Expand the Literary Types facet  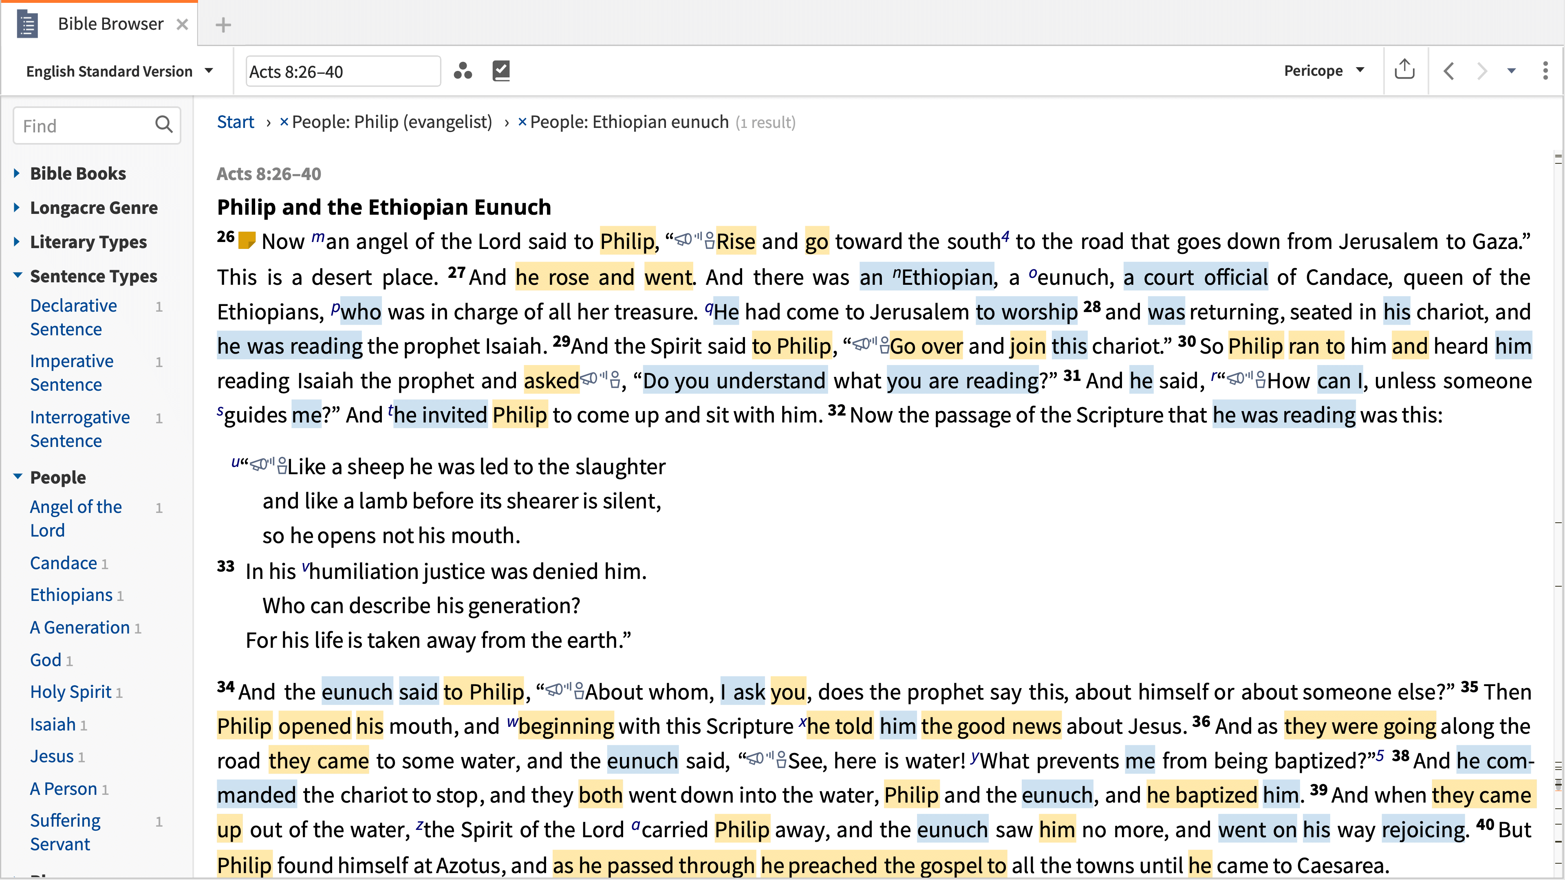coord(17,241)
